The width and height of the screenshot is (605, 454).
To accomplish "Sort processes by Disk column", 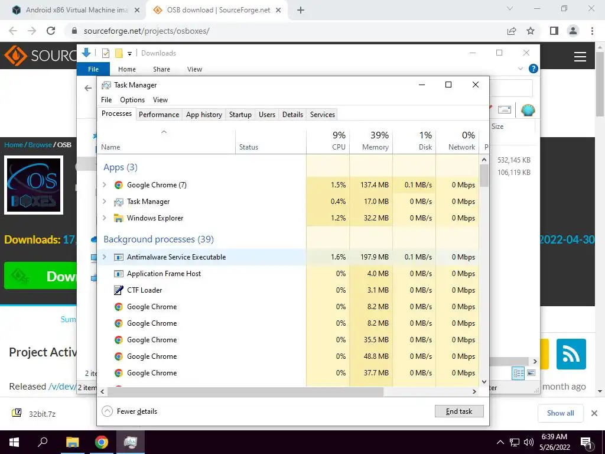I will [414, 141].
